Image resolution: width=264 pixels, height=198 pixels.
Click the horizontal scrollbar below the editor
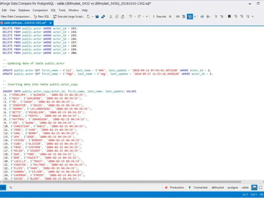click(132, 181)
